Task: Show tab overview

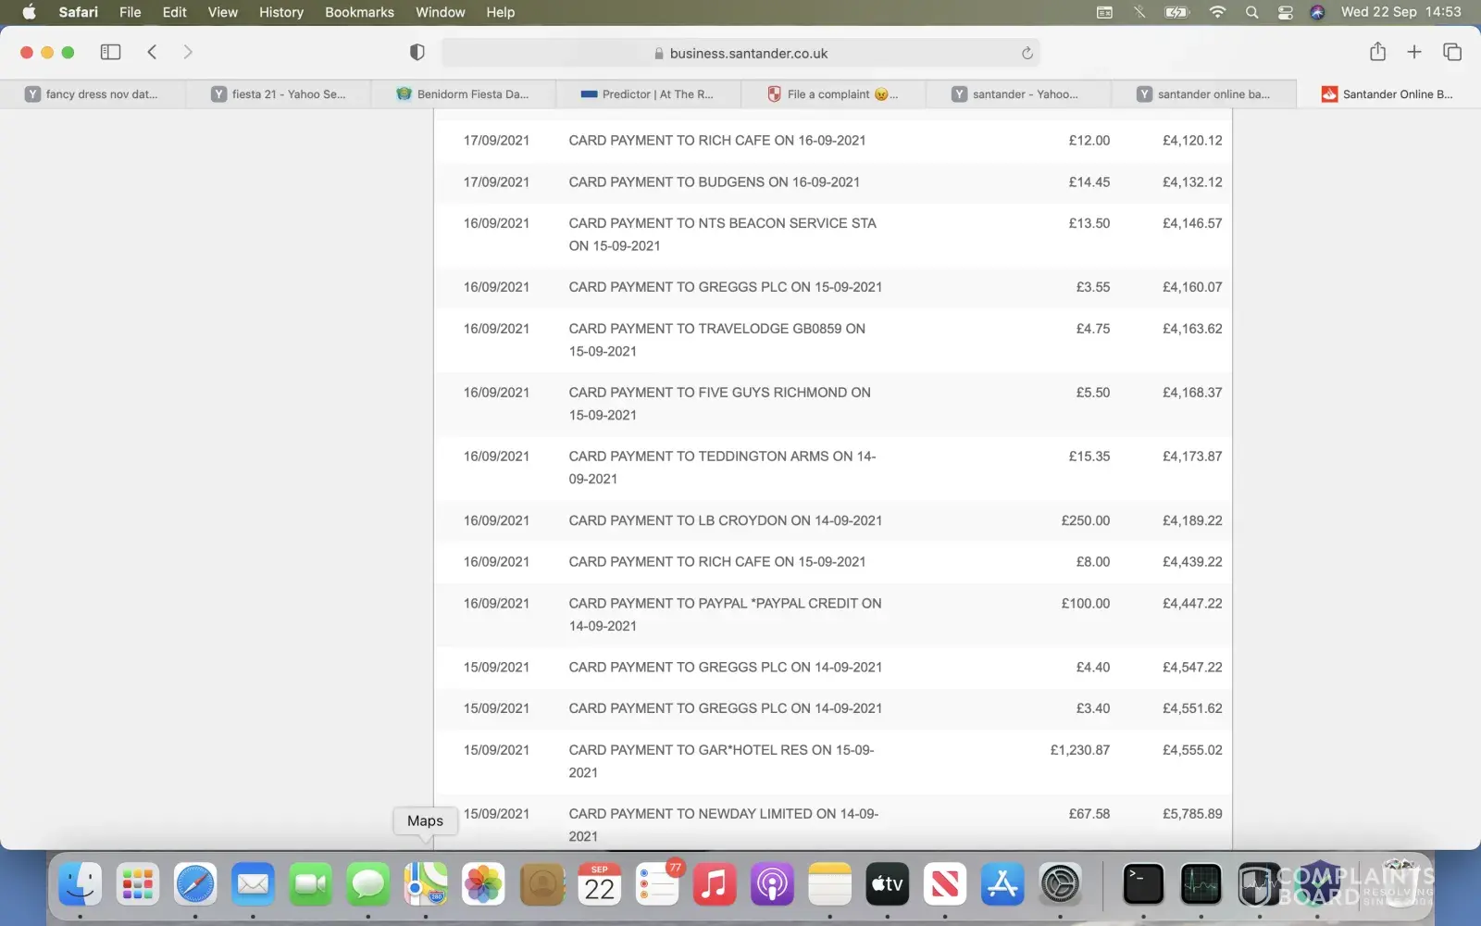Action: point(1451,52)
